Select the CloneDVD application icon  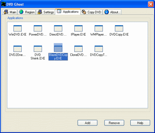(78, 49)
